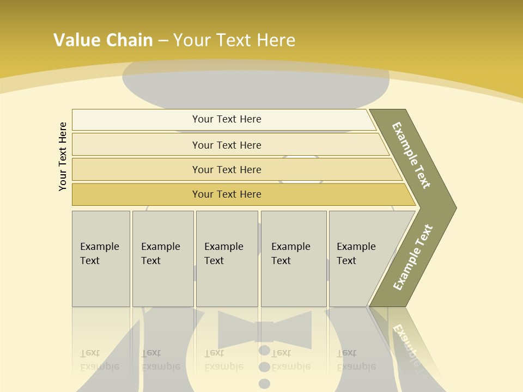Select the darkest gold "Your Text Here" bar

coord(227,194)
